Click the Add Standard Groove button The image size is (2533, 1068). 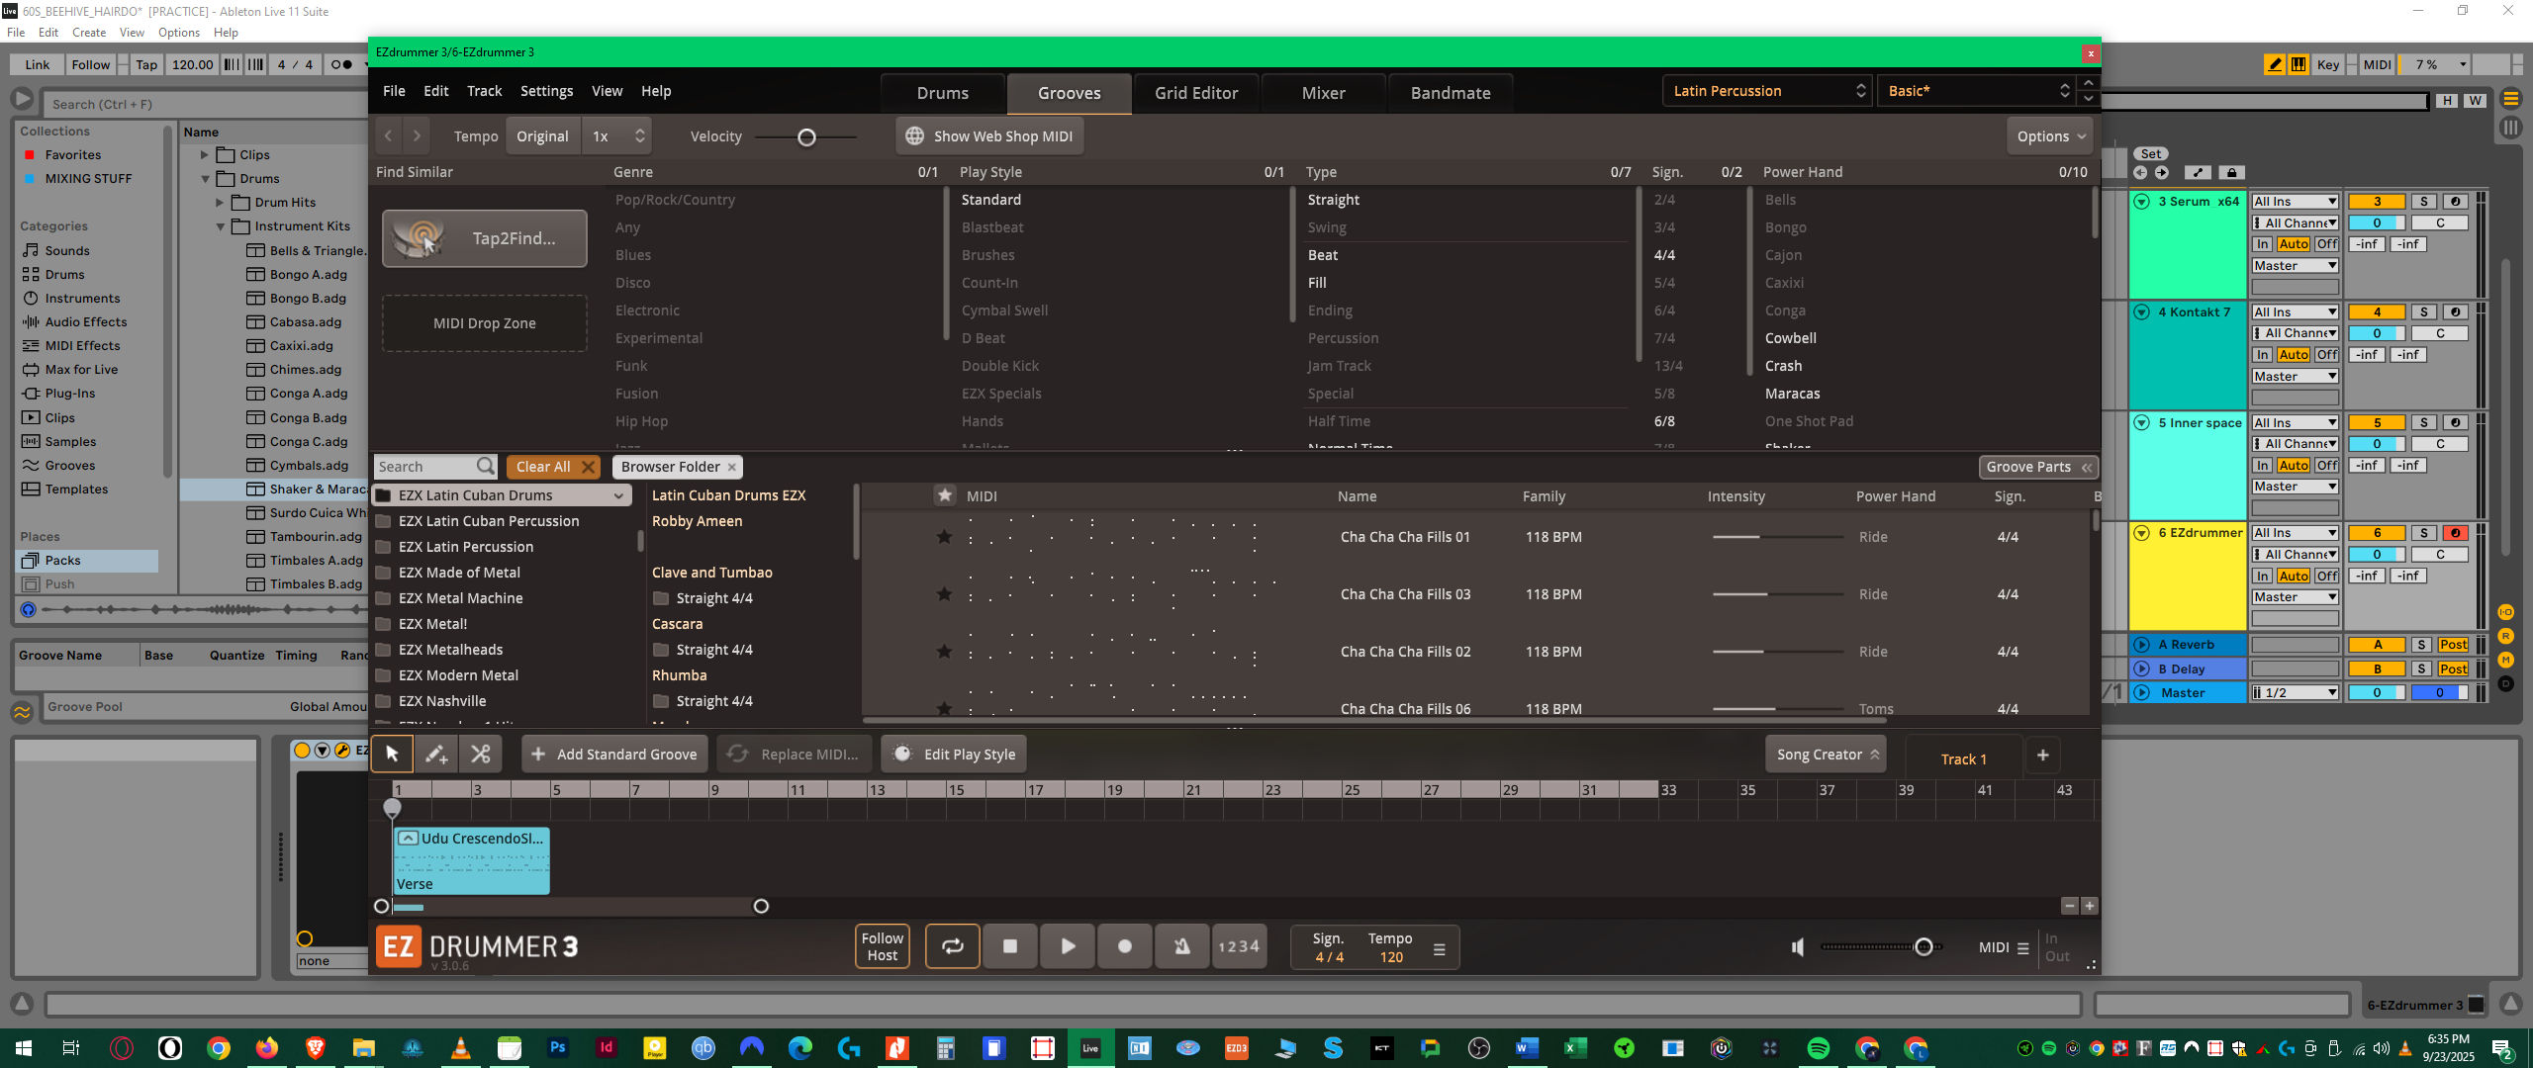click(614, 755)
